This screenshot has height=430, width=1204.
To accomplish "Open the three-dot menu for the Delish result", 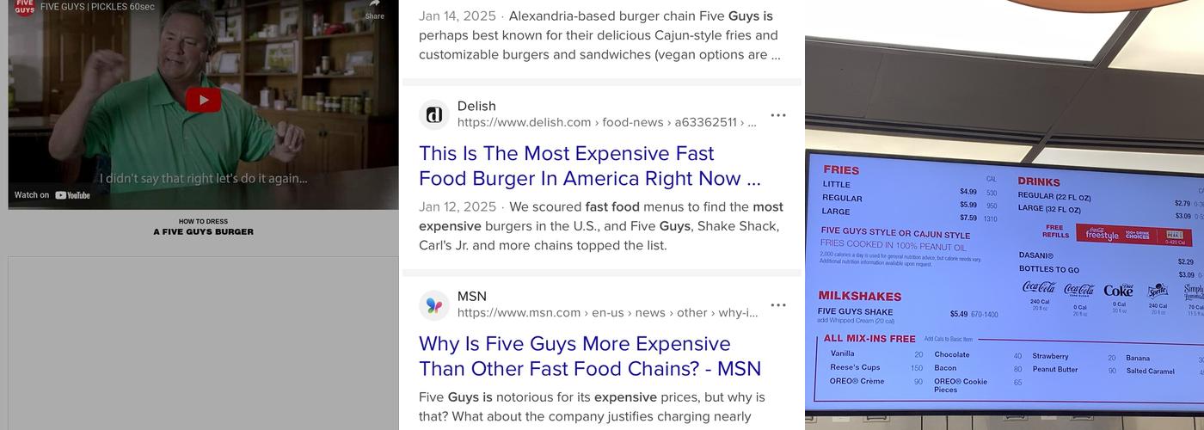I will point(778,115).
